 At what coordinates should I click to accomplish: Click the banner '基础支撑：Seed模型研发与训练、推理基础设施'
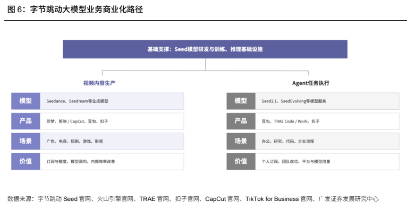point(205,49)
